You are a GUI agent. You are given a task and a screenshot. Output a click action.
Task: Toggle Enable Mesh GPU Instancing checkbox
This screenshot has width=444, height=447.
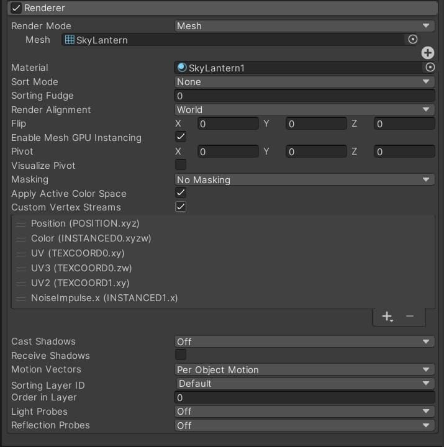(181, 137)
